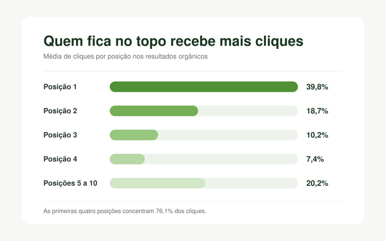Image resolution: width=386 pixels, height=241 pixels.
Task: Click the Posições 5 a 10 label
Action: pyautogui.click(x=70, y=183)
